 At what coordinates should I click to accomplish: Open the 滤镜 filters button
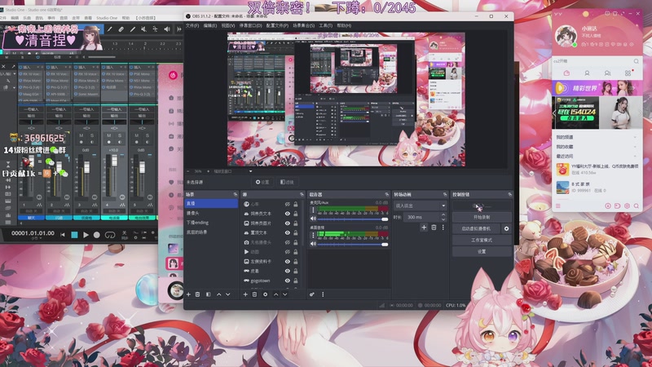coord(287,182)
